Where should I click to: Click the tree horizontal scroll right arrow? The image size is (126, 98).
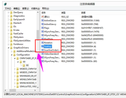tap(35, 90)
